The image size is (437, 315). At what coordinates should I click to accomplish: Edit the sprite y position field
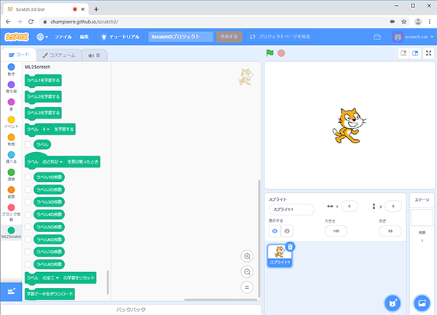tap(393, 206)
